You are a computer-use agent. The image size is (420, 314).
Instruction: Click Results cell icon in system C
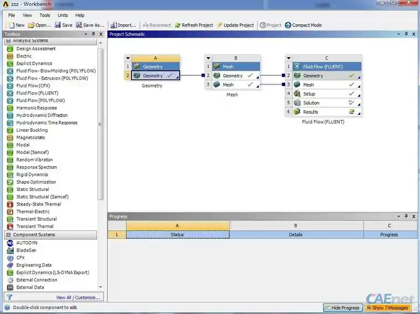point(297,112)
